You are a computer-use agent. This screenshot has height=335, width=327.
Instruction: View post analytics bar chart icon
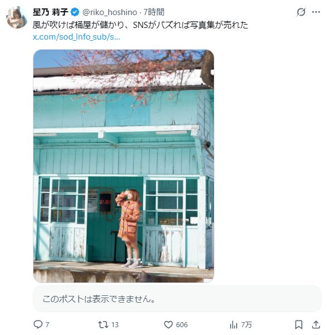[x=233, y=325]
